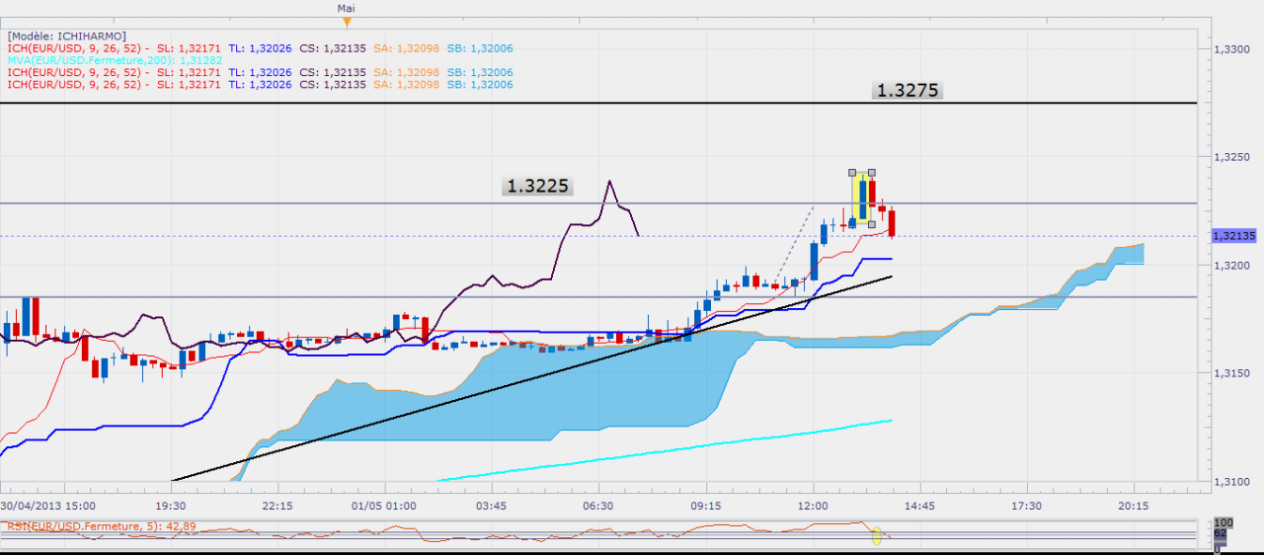Grab the lower-right handle of yellow rectangle

tap(871, 224)
